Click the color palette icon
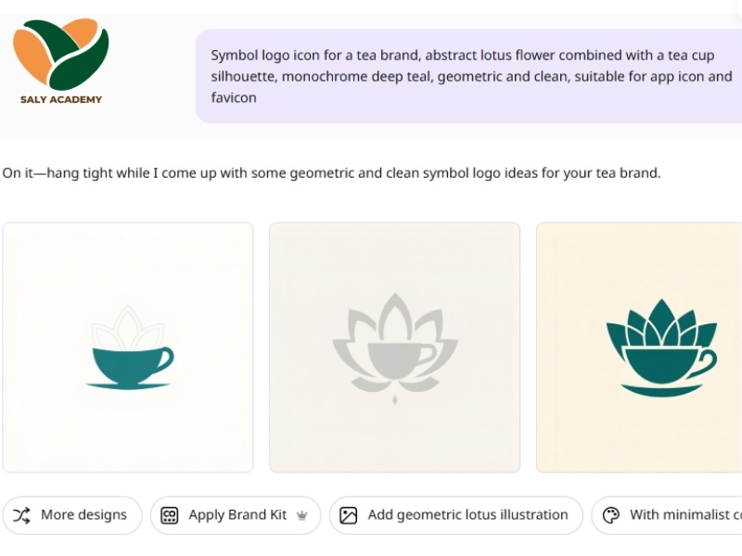This screenshot has height=556, width=742. [610, 515]
